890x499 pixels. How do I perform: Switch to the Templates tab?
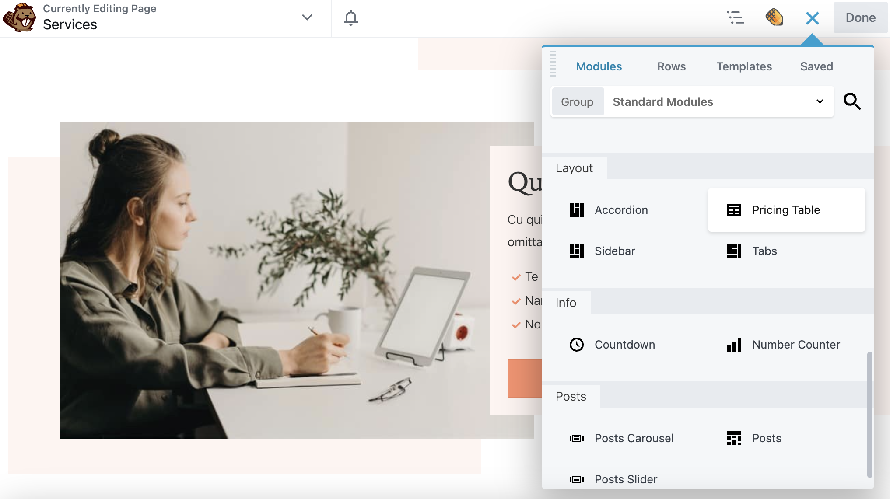tap(744, 66)
